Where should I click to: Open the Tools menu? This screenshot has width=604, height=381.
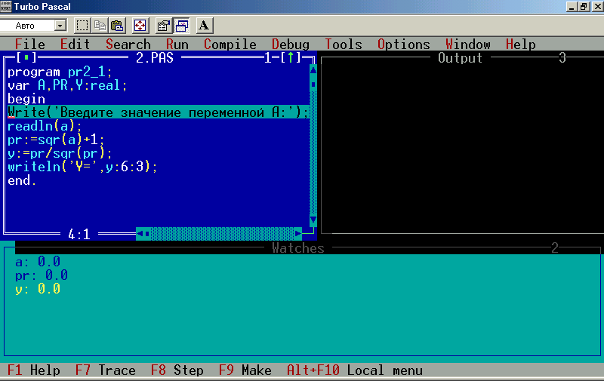344,45
